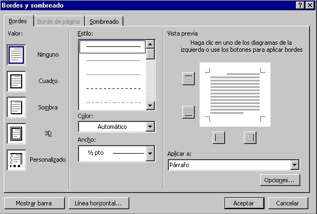Select the solid line style

coord(113,47)
